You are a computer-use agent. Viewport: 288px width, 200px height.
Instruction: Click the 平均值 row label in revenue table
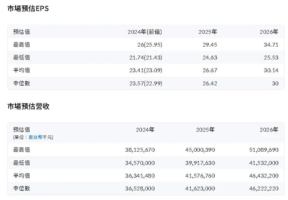pos(21,175)
